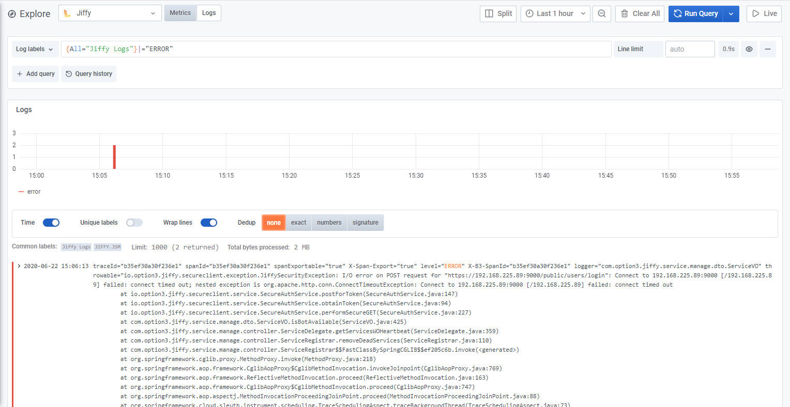Click the Line limit input field
Viewport: 790px width, 407px height.
click(x=690, y=49)
